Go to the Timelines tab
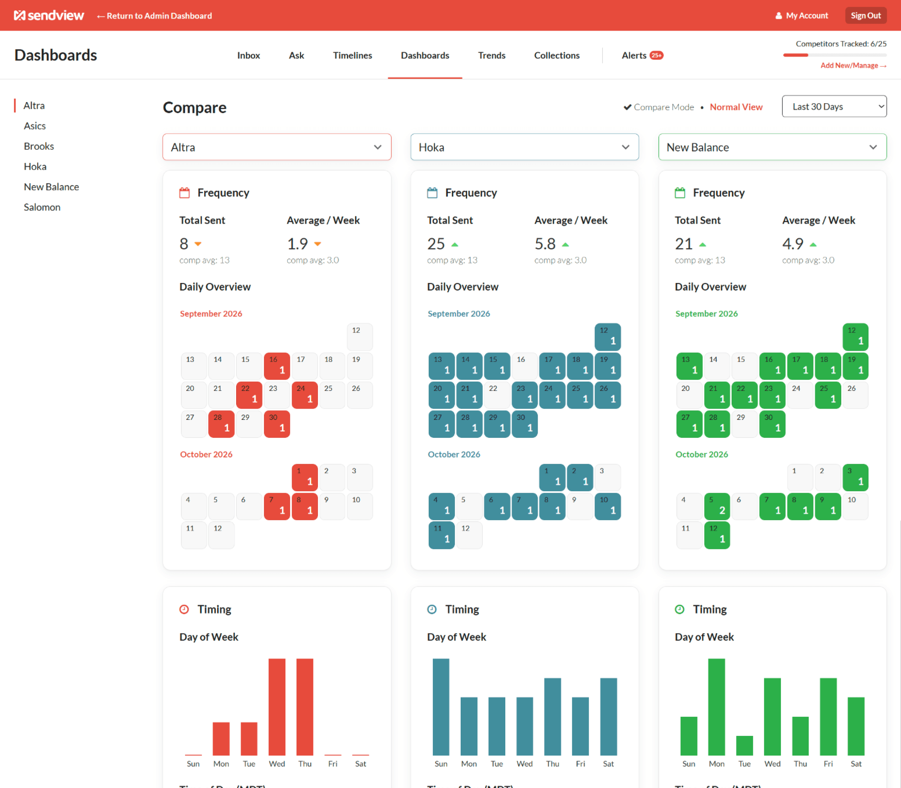901x788 pixels. [x=353, y=56]
